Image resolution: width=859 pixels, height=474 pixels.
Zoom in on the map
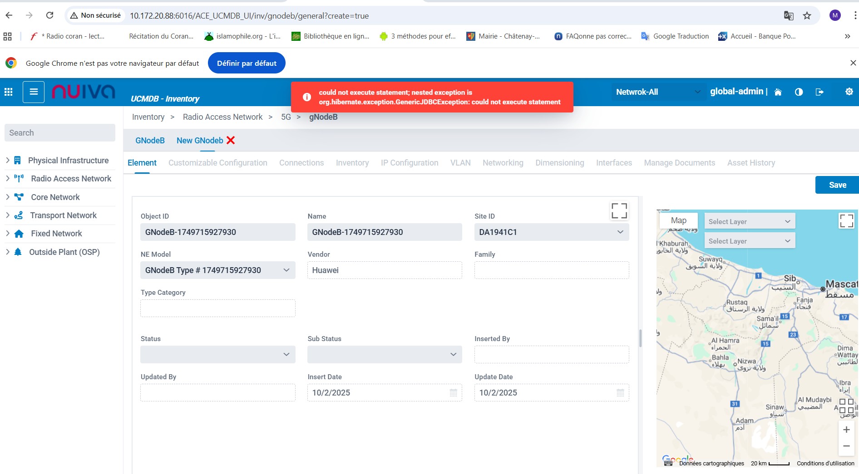tap(846, 430)
